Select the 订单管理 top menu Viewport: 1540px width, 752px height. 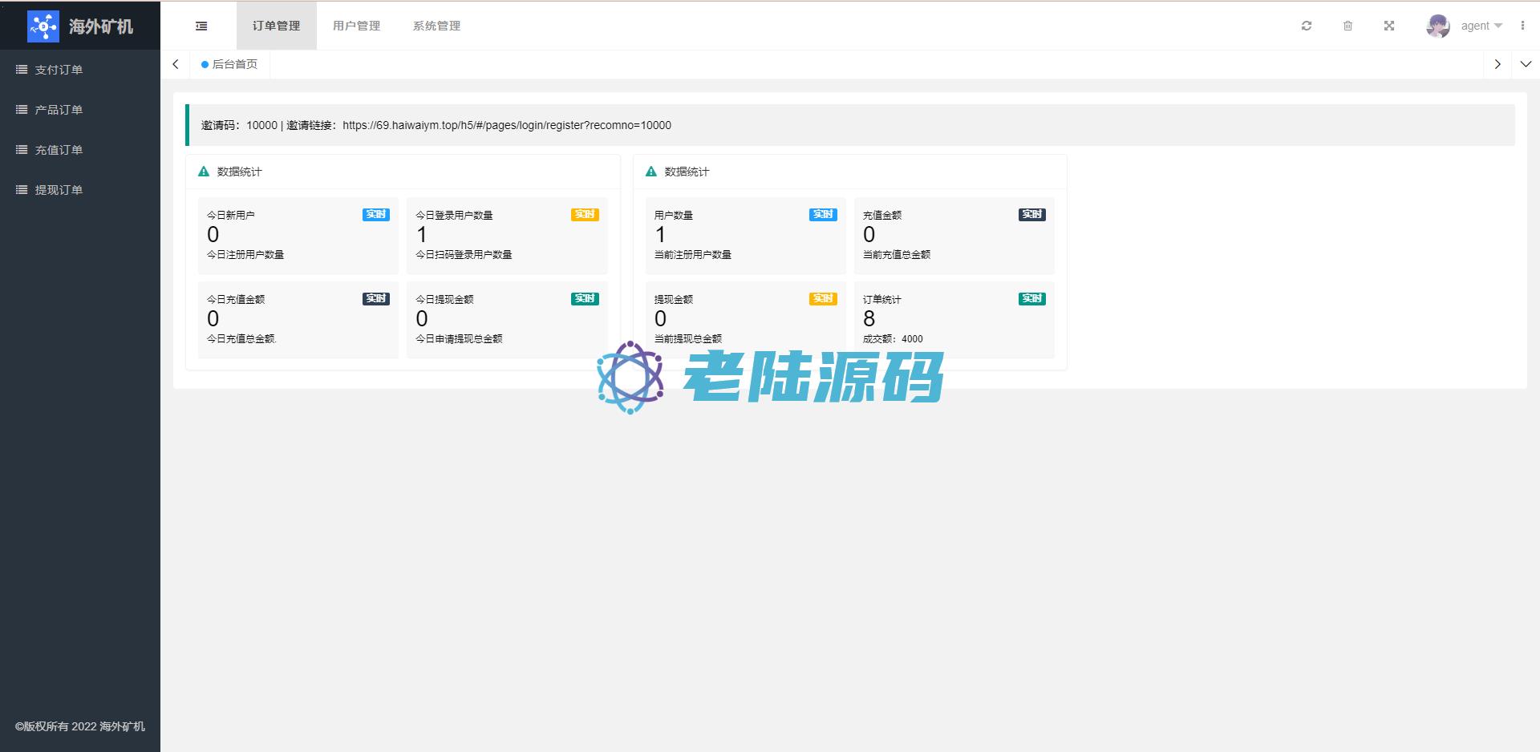(x=277, y=26)
